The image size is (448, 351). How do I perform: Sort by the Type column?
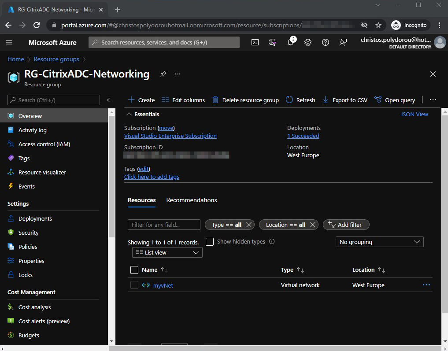point(292,270)
